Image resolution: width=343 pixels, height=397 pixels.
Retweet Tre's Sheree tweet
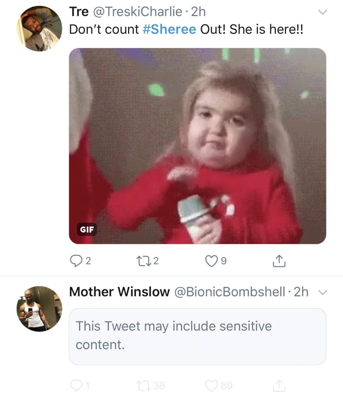(143, 261)
